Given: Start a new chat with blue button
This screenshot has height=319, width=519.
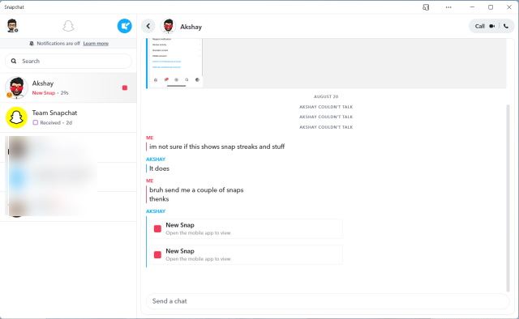Looking at the screenshot, I should [124, 26].
